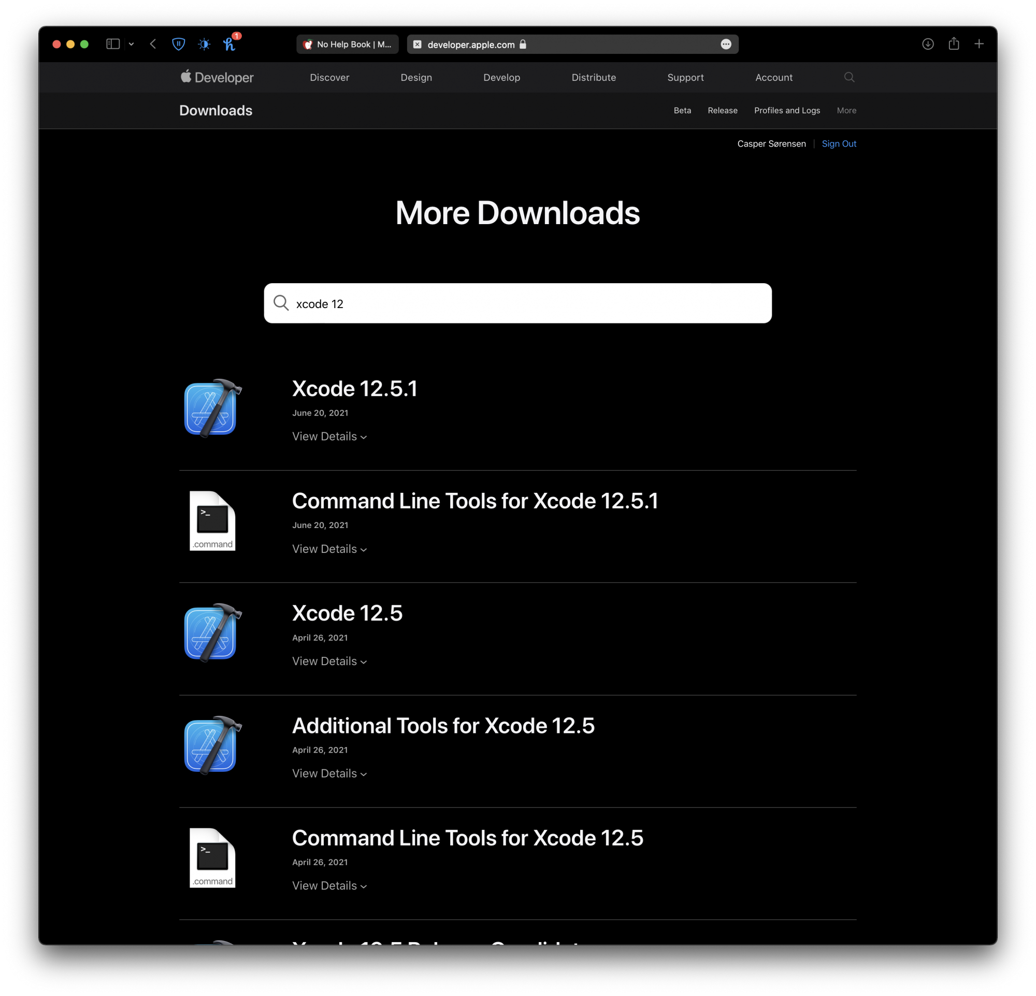This screenshot has height=996, width=1036.
Task: Click the site search magnifier in the Developer nav
Action: [849, 78]
